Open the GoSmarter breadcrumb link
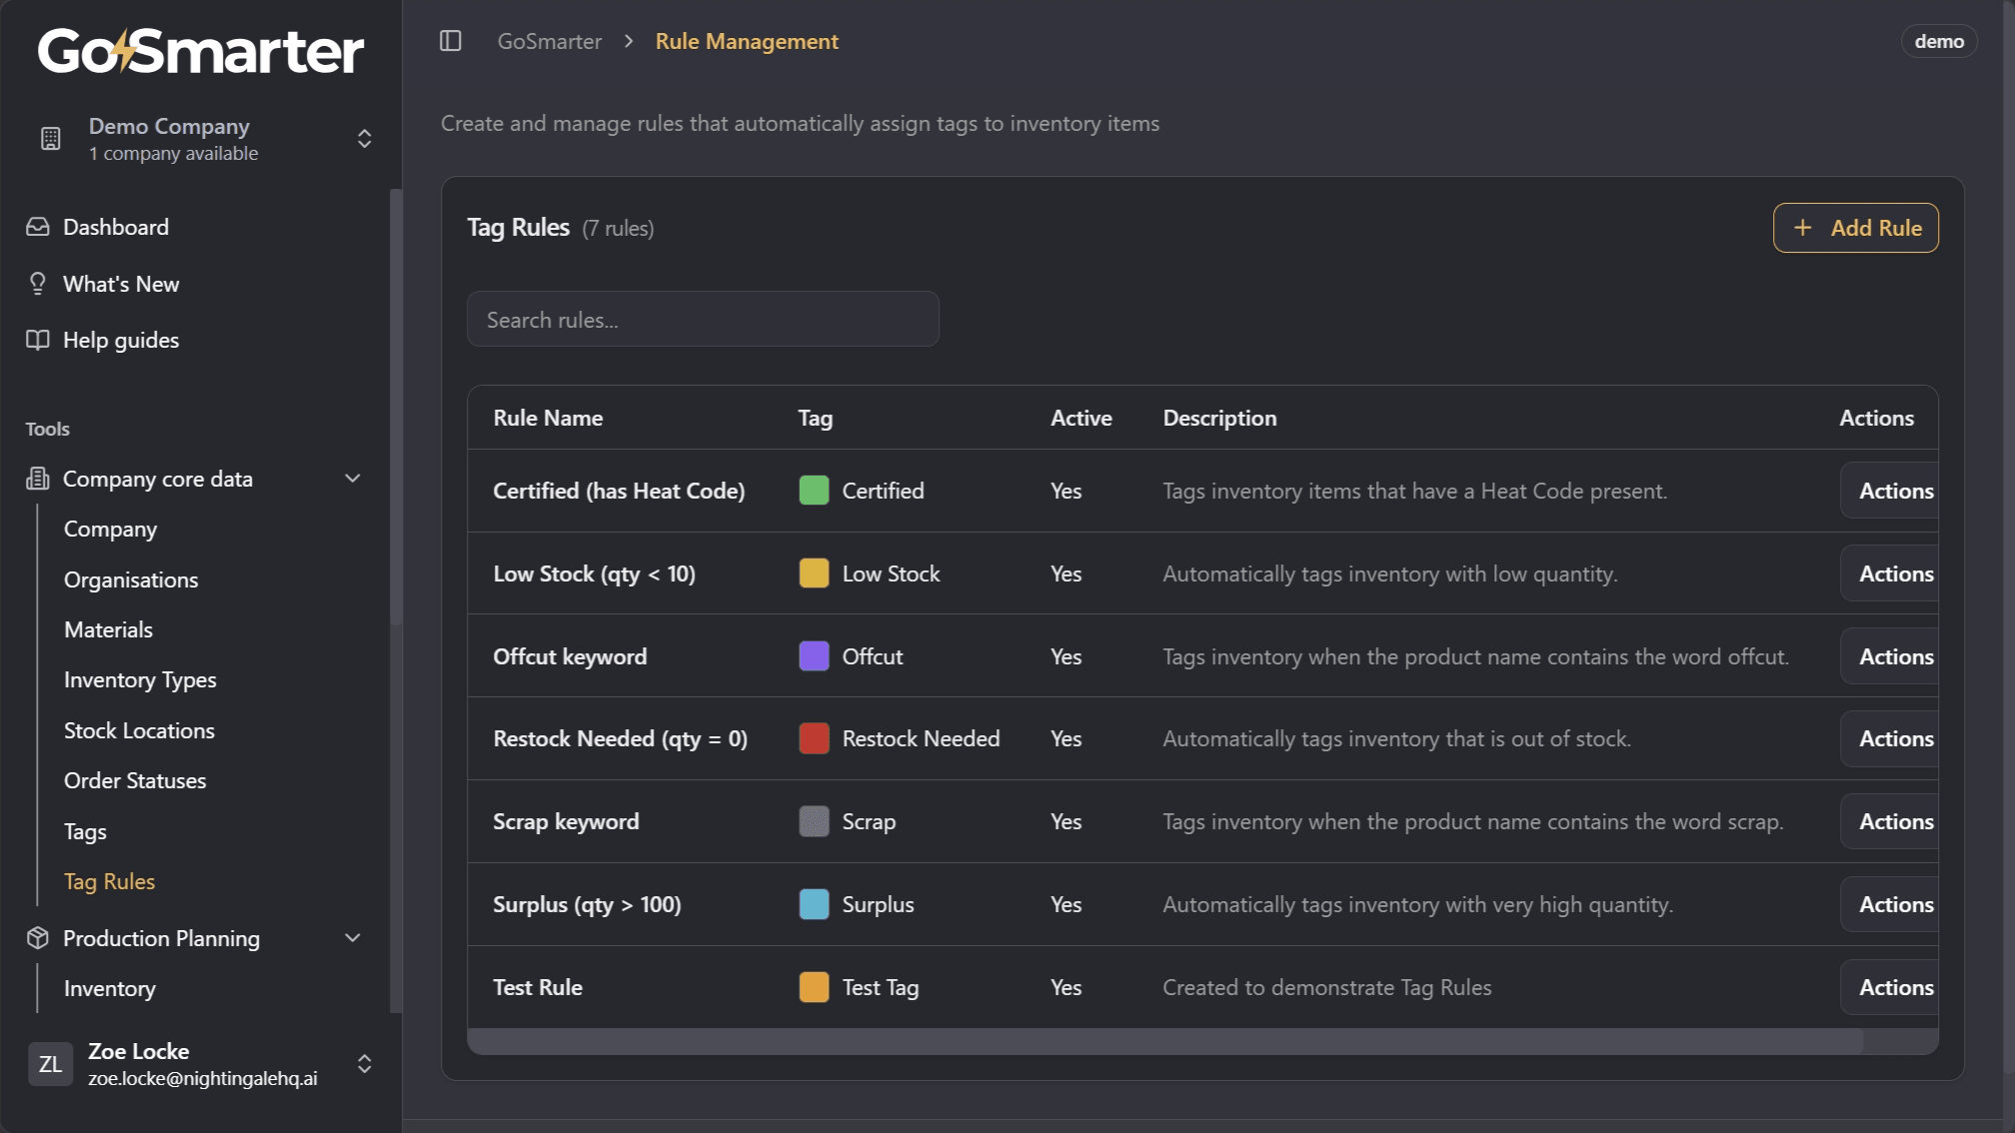 [549, 41]
